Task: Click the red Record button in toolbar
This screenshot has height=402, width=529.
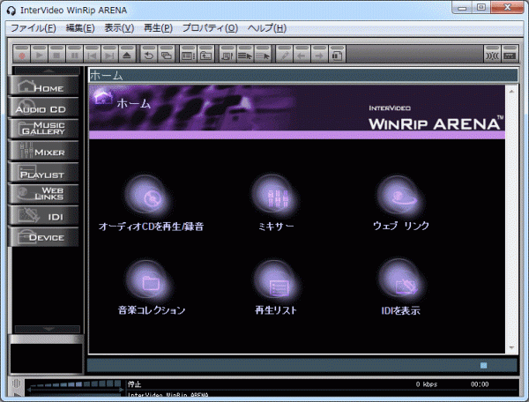Action: coord(22,55)
